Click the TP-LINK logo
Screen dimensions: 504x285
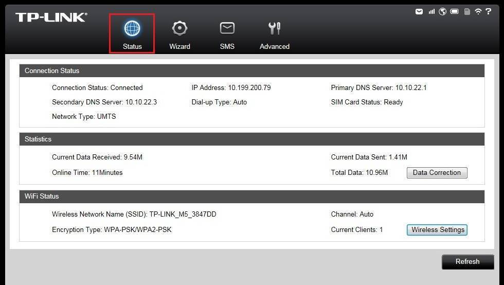[x=51, y=17]
